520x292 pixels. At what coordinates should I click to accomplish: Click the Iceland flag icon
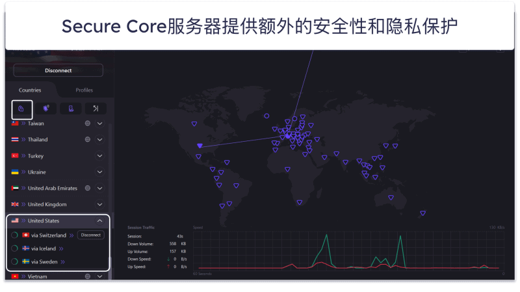pos(25,248)
